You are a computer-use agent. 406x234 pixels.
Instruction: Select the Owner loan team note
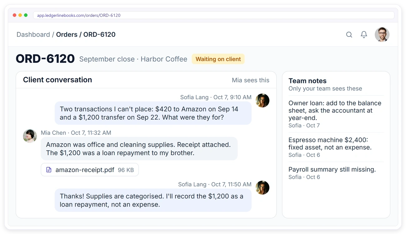click(x=336, y=114)
